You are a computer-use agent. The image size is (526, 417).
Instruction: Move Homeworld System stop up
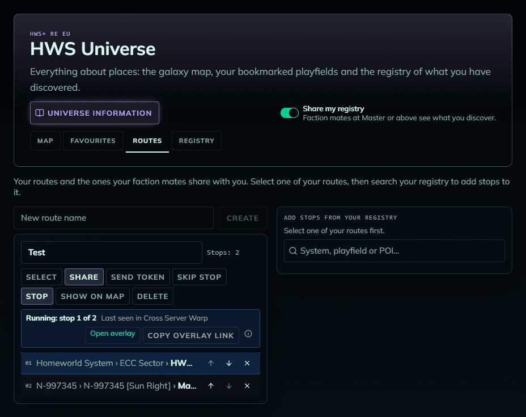[211, 363]
